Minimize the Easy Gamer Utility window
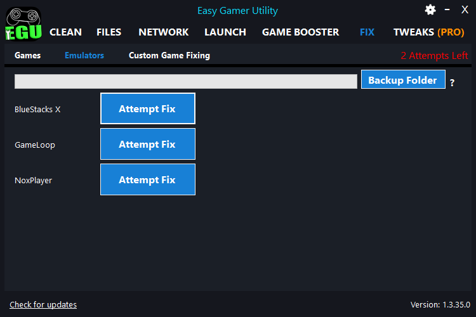The height and width of the screenshot is (317, 476). tap(447, 10)
